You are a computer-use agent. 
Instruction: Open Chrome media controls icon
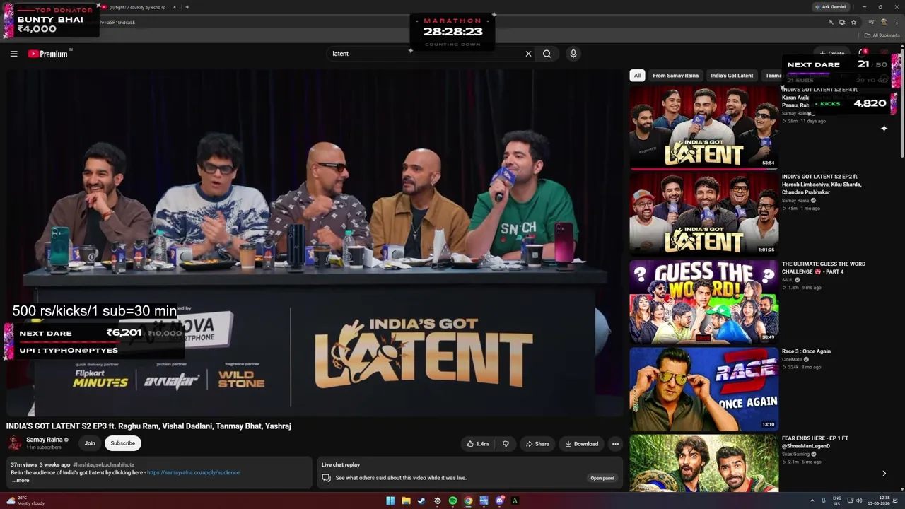click(872, 22)
